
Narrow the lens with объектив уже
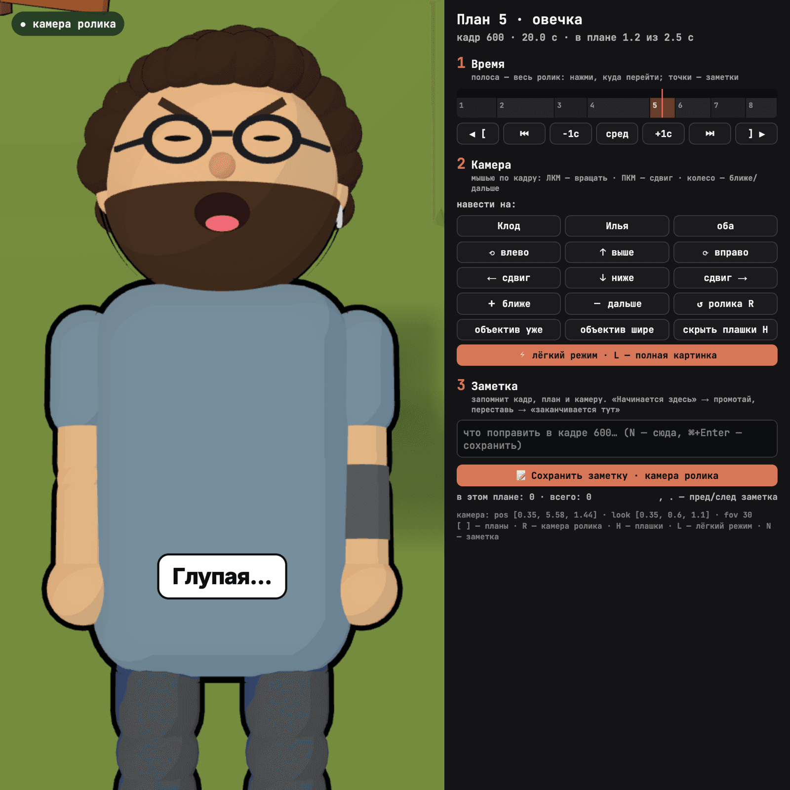point(509,330)
